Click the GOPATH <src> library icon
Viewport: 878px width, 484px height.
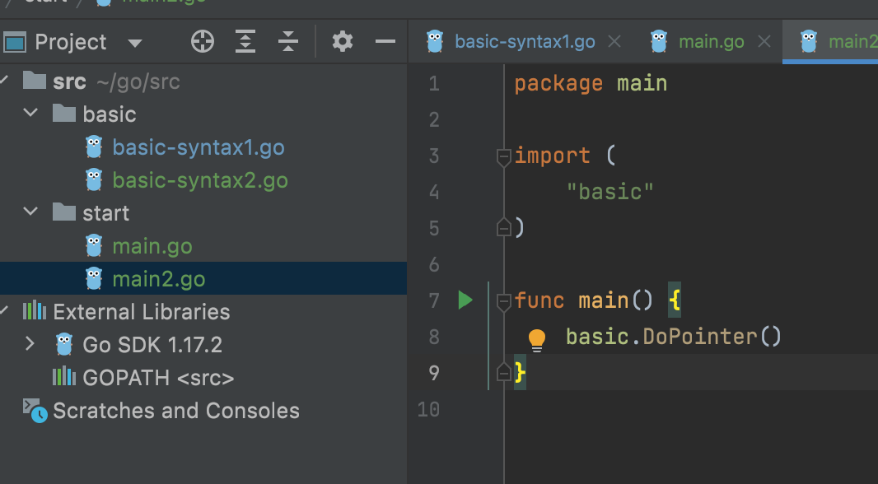click(64, 376)
